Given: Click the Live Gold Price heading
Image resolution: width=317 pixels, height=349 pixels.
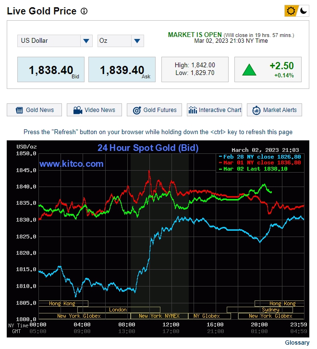Looking at the screenshot, I should point(42,11).
